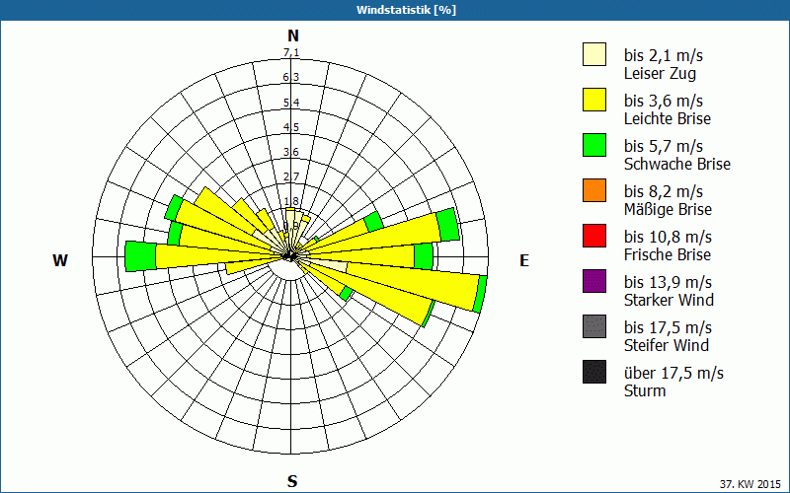Click the 'Schwache Brise' legend label
This screenshot has width=790, height=493.
[677, 164]
